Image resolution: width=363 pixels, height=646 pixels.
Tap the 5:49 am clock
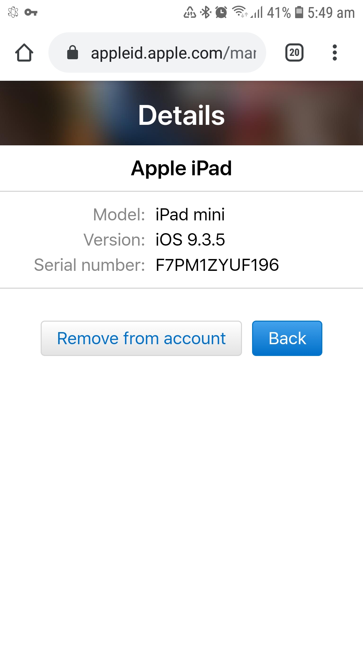click(x=331, y=13)
